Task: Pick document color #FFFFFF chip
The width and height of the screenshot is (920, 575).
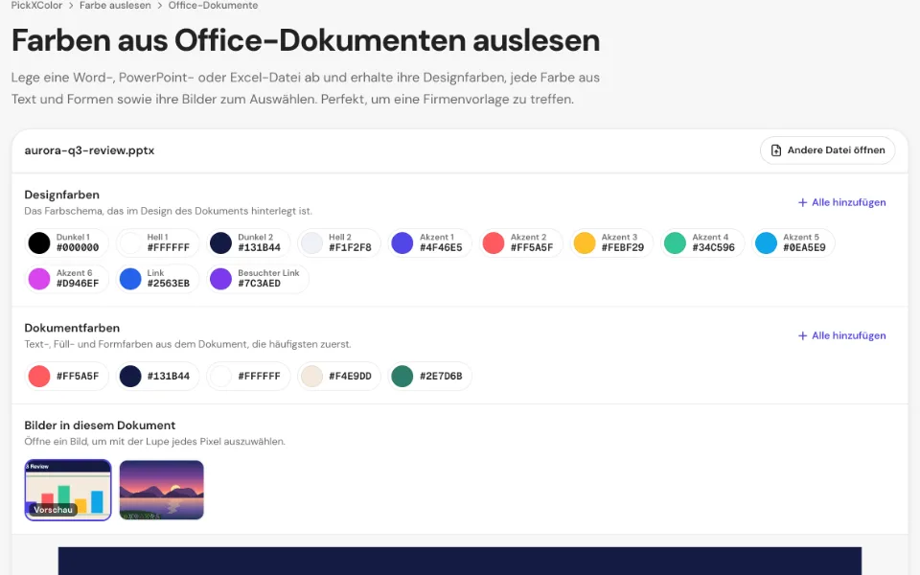Action: tap(248, 376)
